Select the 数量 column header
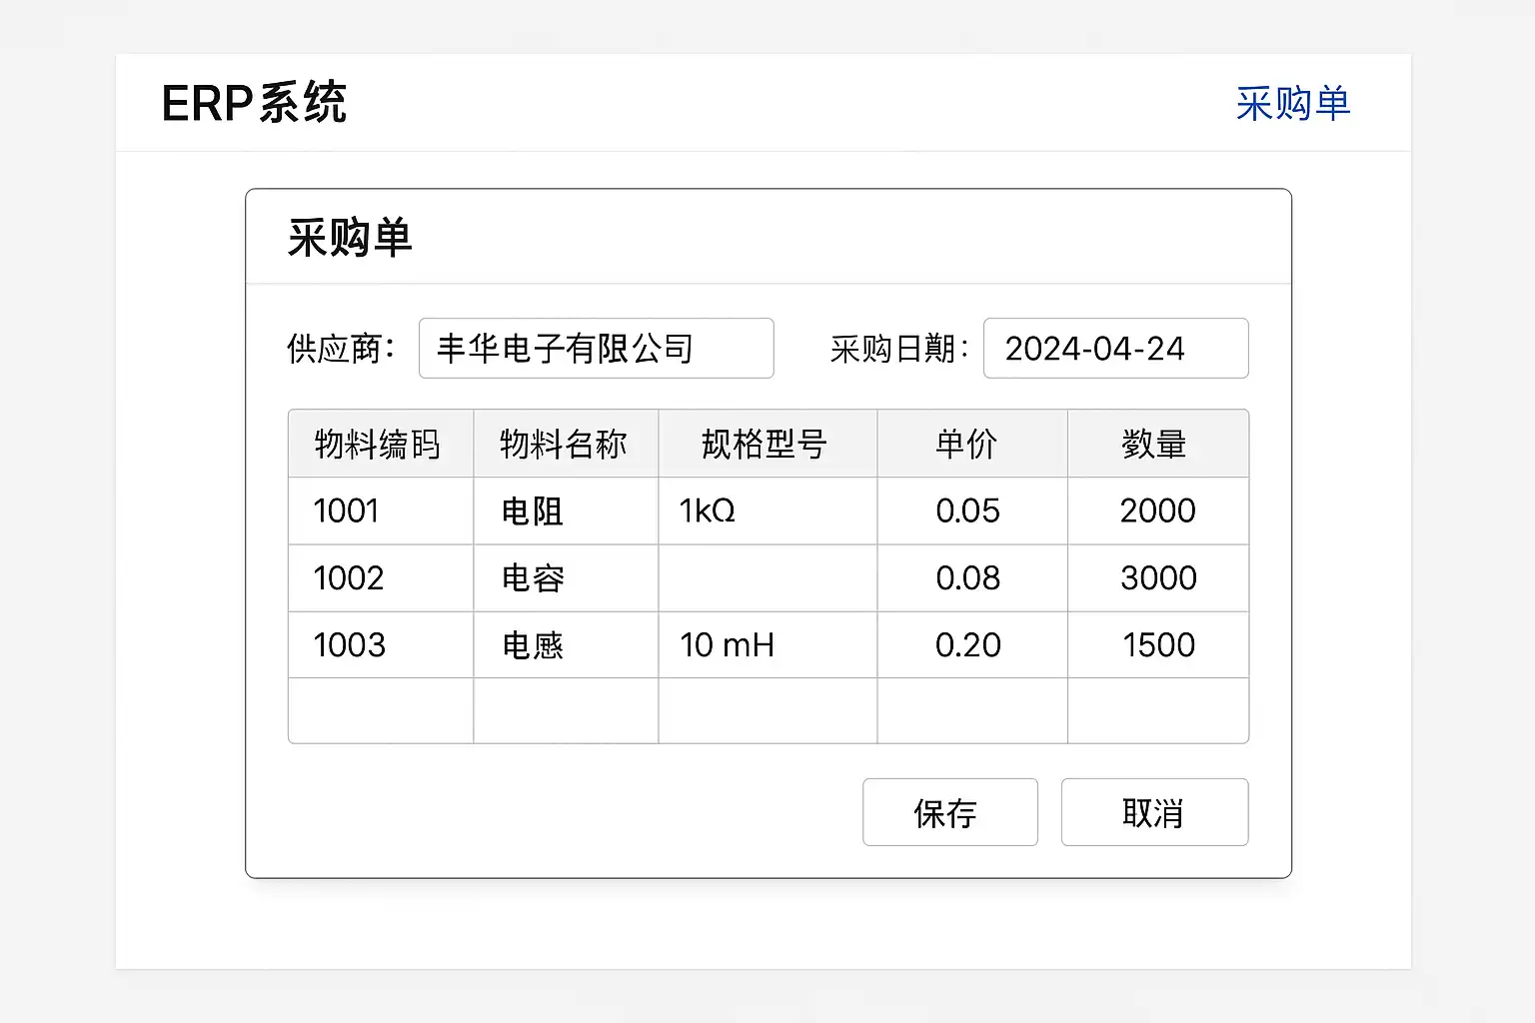1535x1023 pixels. point(1158,444)
